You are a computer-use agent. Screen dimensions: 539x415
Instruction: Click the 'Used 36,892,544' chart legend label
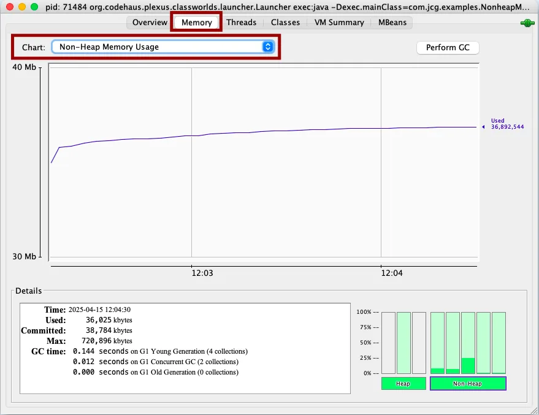coord(507,124)
